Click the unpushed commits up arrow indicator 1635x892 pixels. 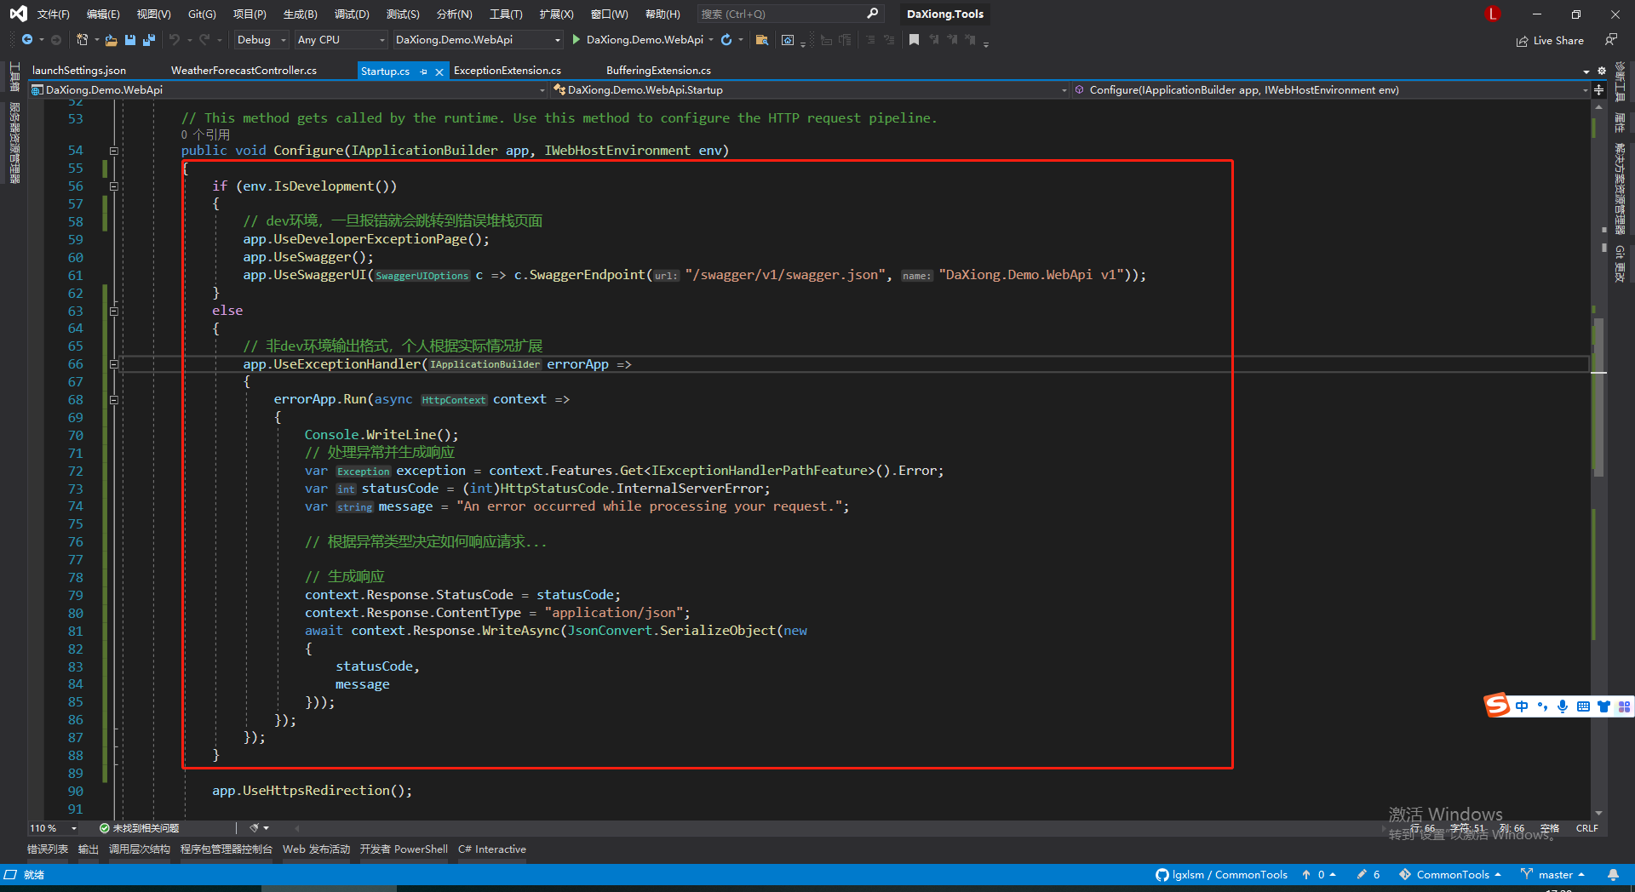1318,874
